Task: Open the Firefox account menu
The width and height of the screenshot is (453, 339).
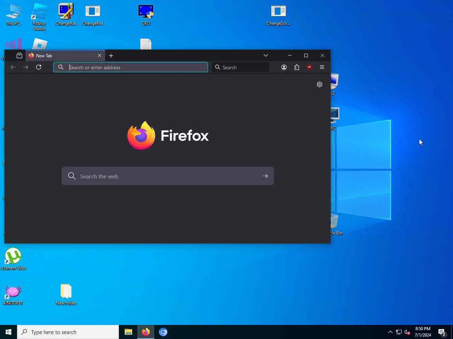Action: point(284,67)
